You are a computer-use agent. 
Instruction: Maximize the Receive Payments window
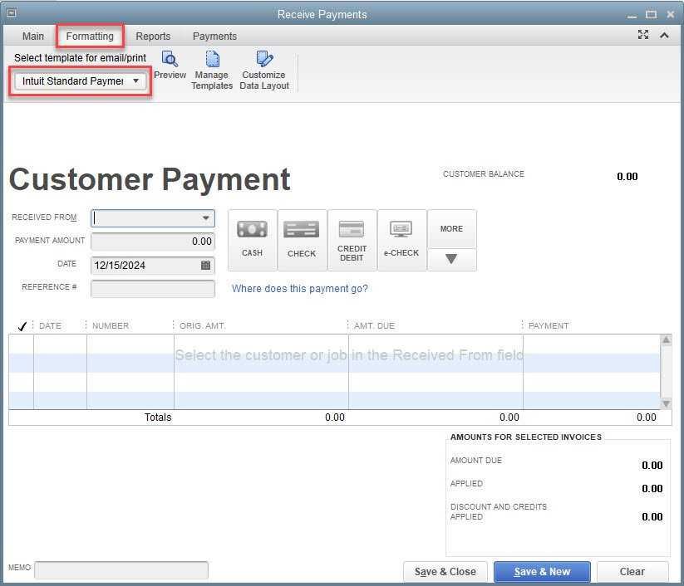pyautogui.click(x=652, y=14)
